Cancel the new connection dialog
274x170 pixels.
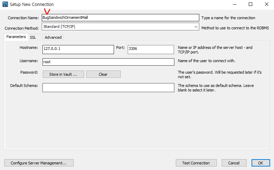click(x=234, y=163)
